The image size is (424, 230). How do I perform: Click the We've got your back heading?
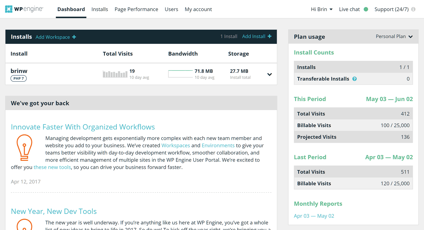40,103
